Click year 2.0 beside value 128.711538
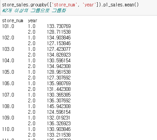Image resolution: width=157 pixels, height=140 pixels. pyautogui.click(x=32, y=32)
